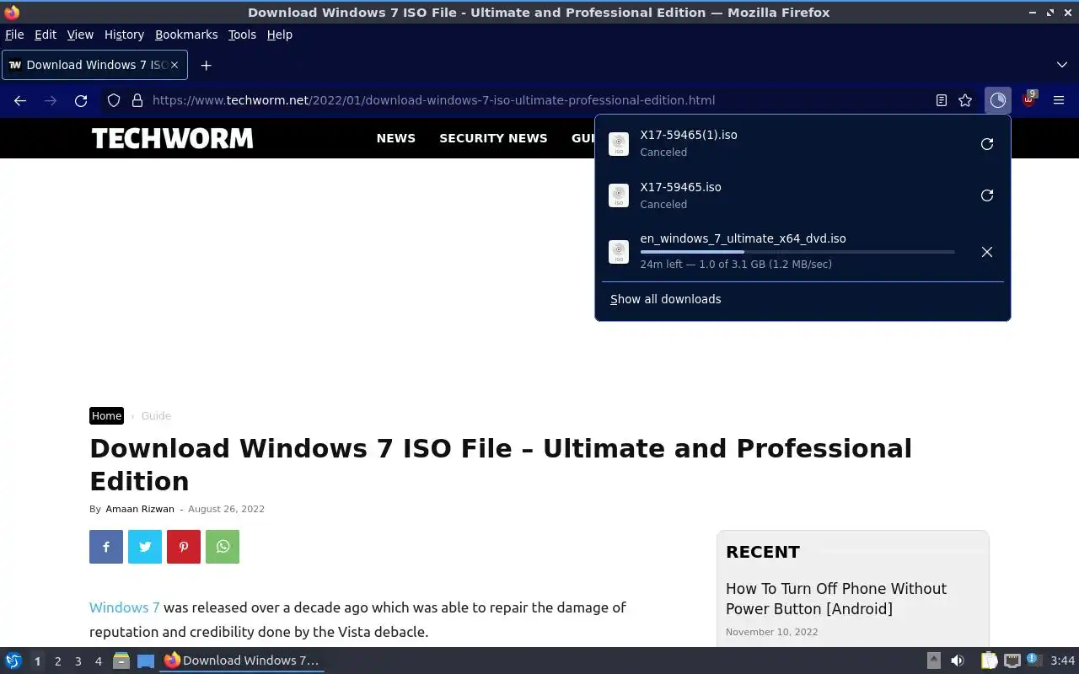Viewport: 1079px width, 674px height.
Task: Reload the current page
Action: (81, 100)
